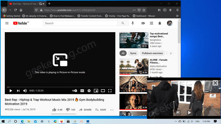Open the Create video camera icon

click(143, 23)
